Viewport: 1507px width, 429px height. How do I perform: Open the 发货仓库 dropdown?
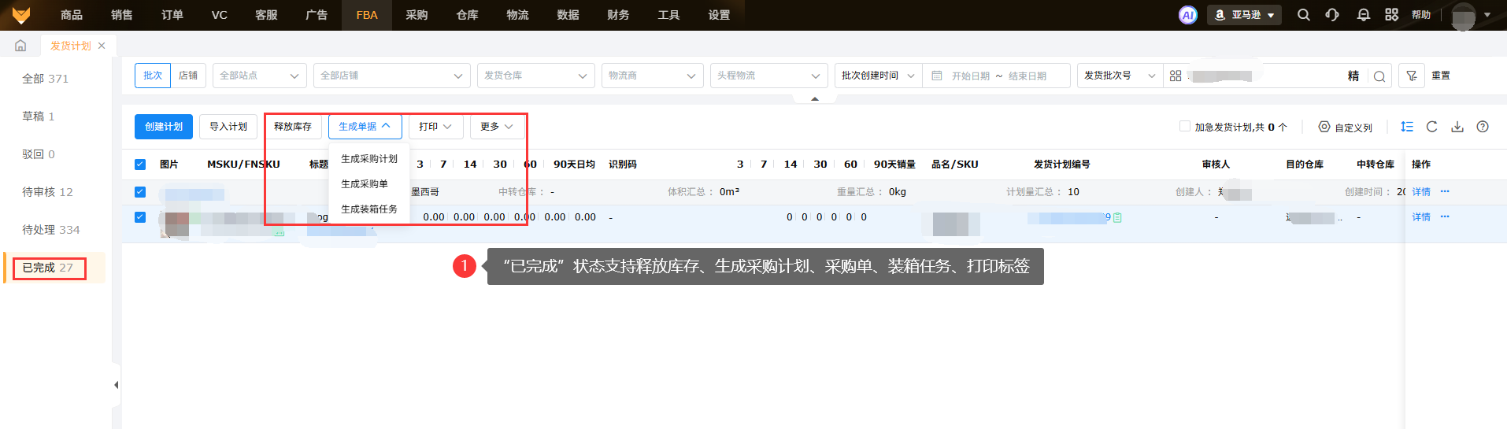click(x=536, y=76)
